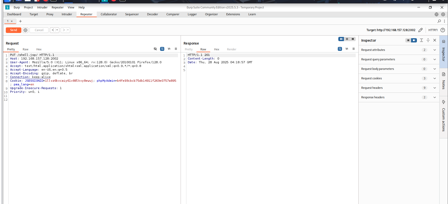Open Repeater tab options kebab menu
The width and height of the screenshot is (448, 204).
[445, 21]
